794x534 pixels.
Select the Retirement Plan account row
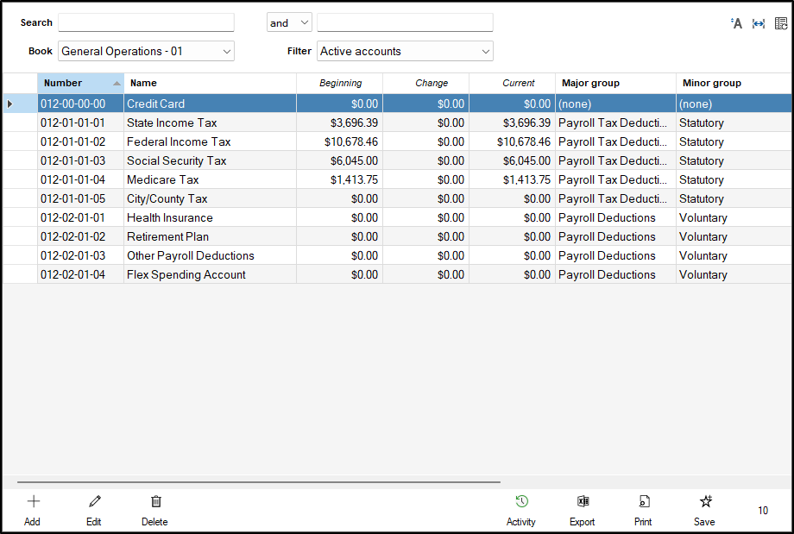click(x=167, y=236)
